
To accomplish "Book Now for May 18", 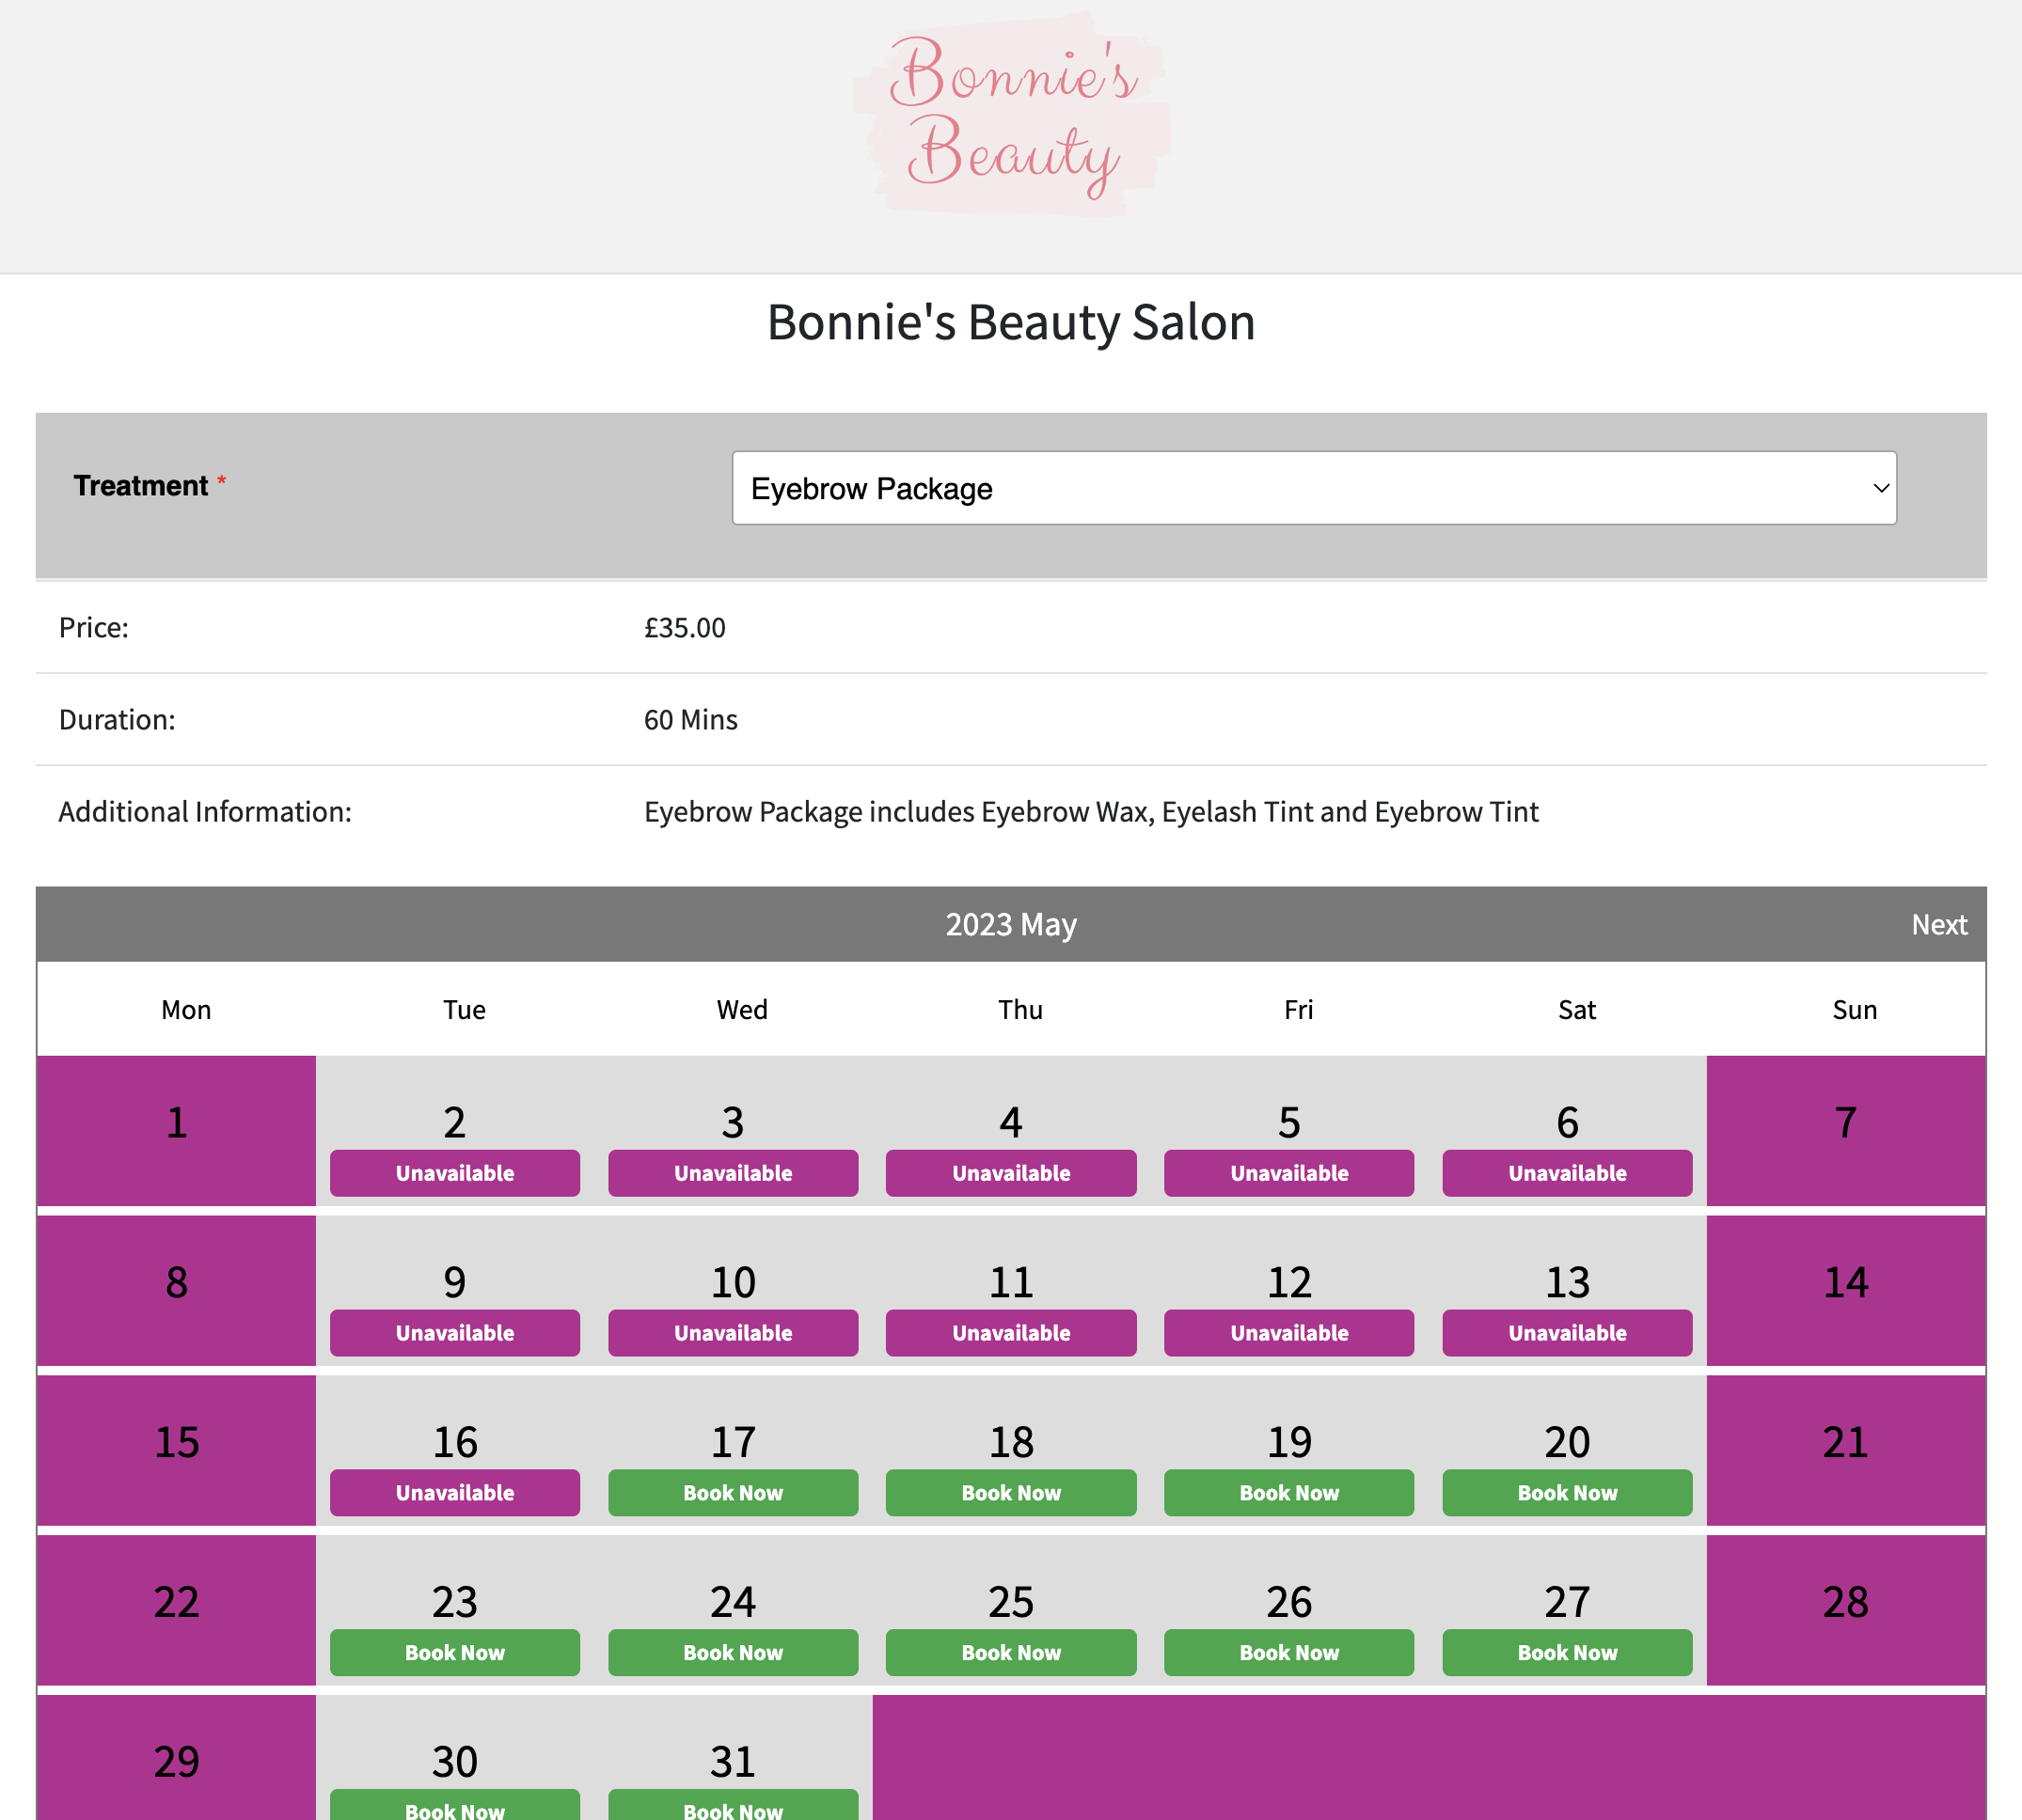I will pos(1010,1492).
